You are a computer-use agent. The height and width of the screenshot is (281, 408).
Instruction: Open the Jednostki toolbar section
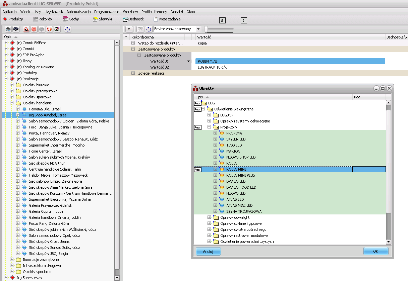133,19
